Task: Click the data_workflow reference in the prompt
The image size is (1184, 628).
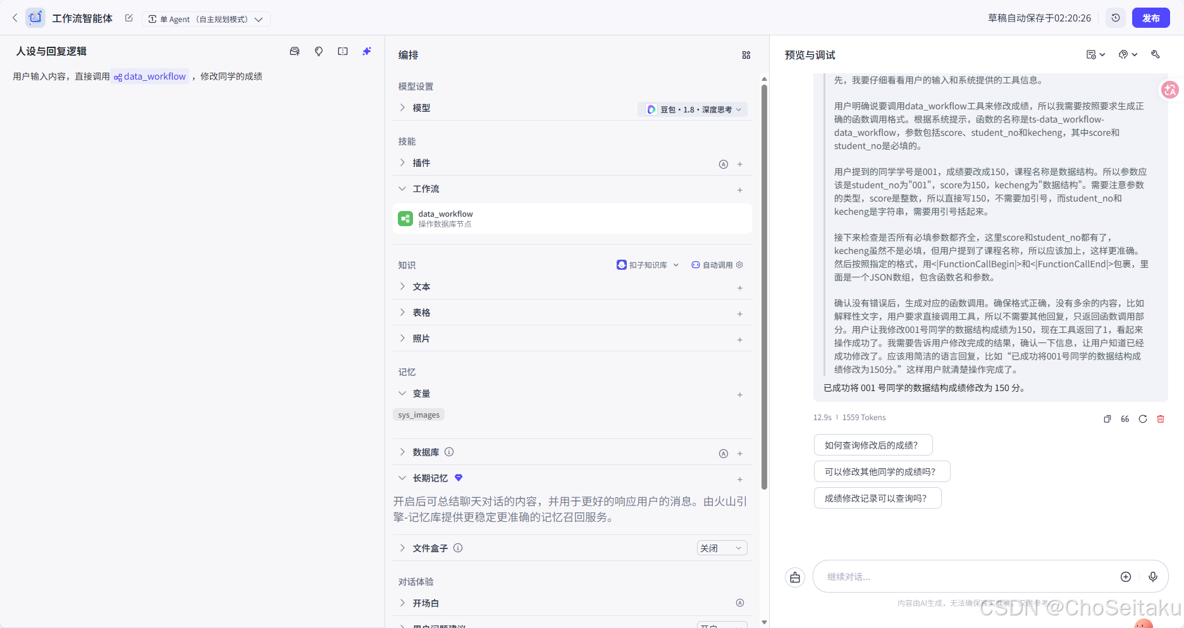Action: pos(150,76)
